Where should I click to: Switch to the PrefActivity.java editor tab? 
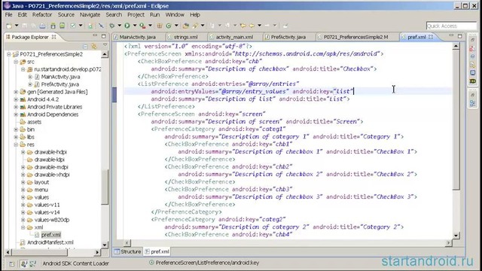click(288, 37)
